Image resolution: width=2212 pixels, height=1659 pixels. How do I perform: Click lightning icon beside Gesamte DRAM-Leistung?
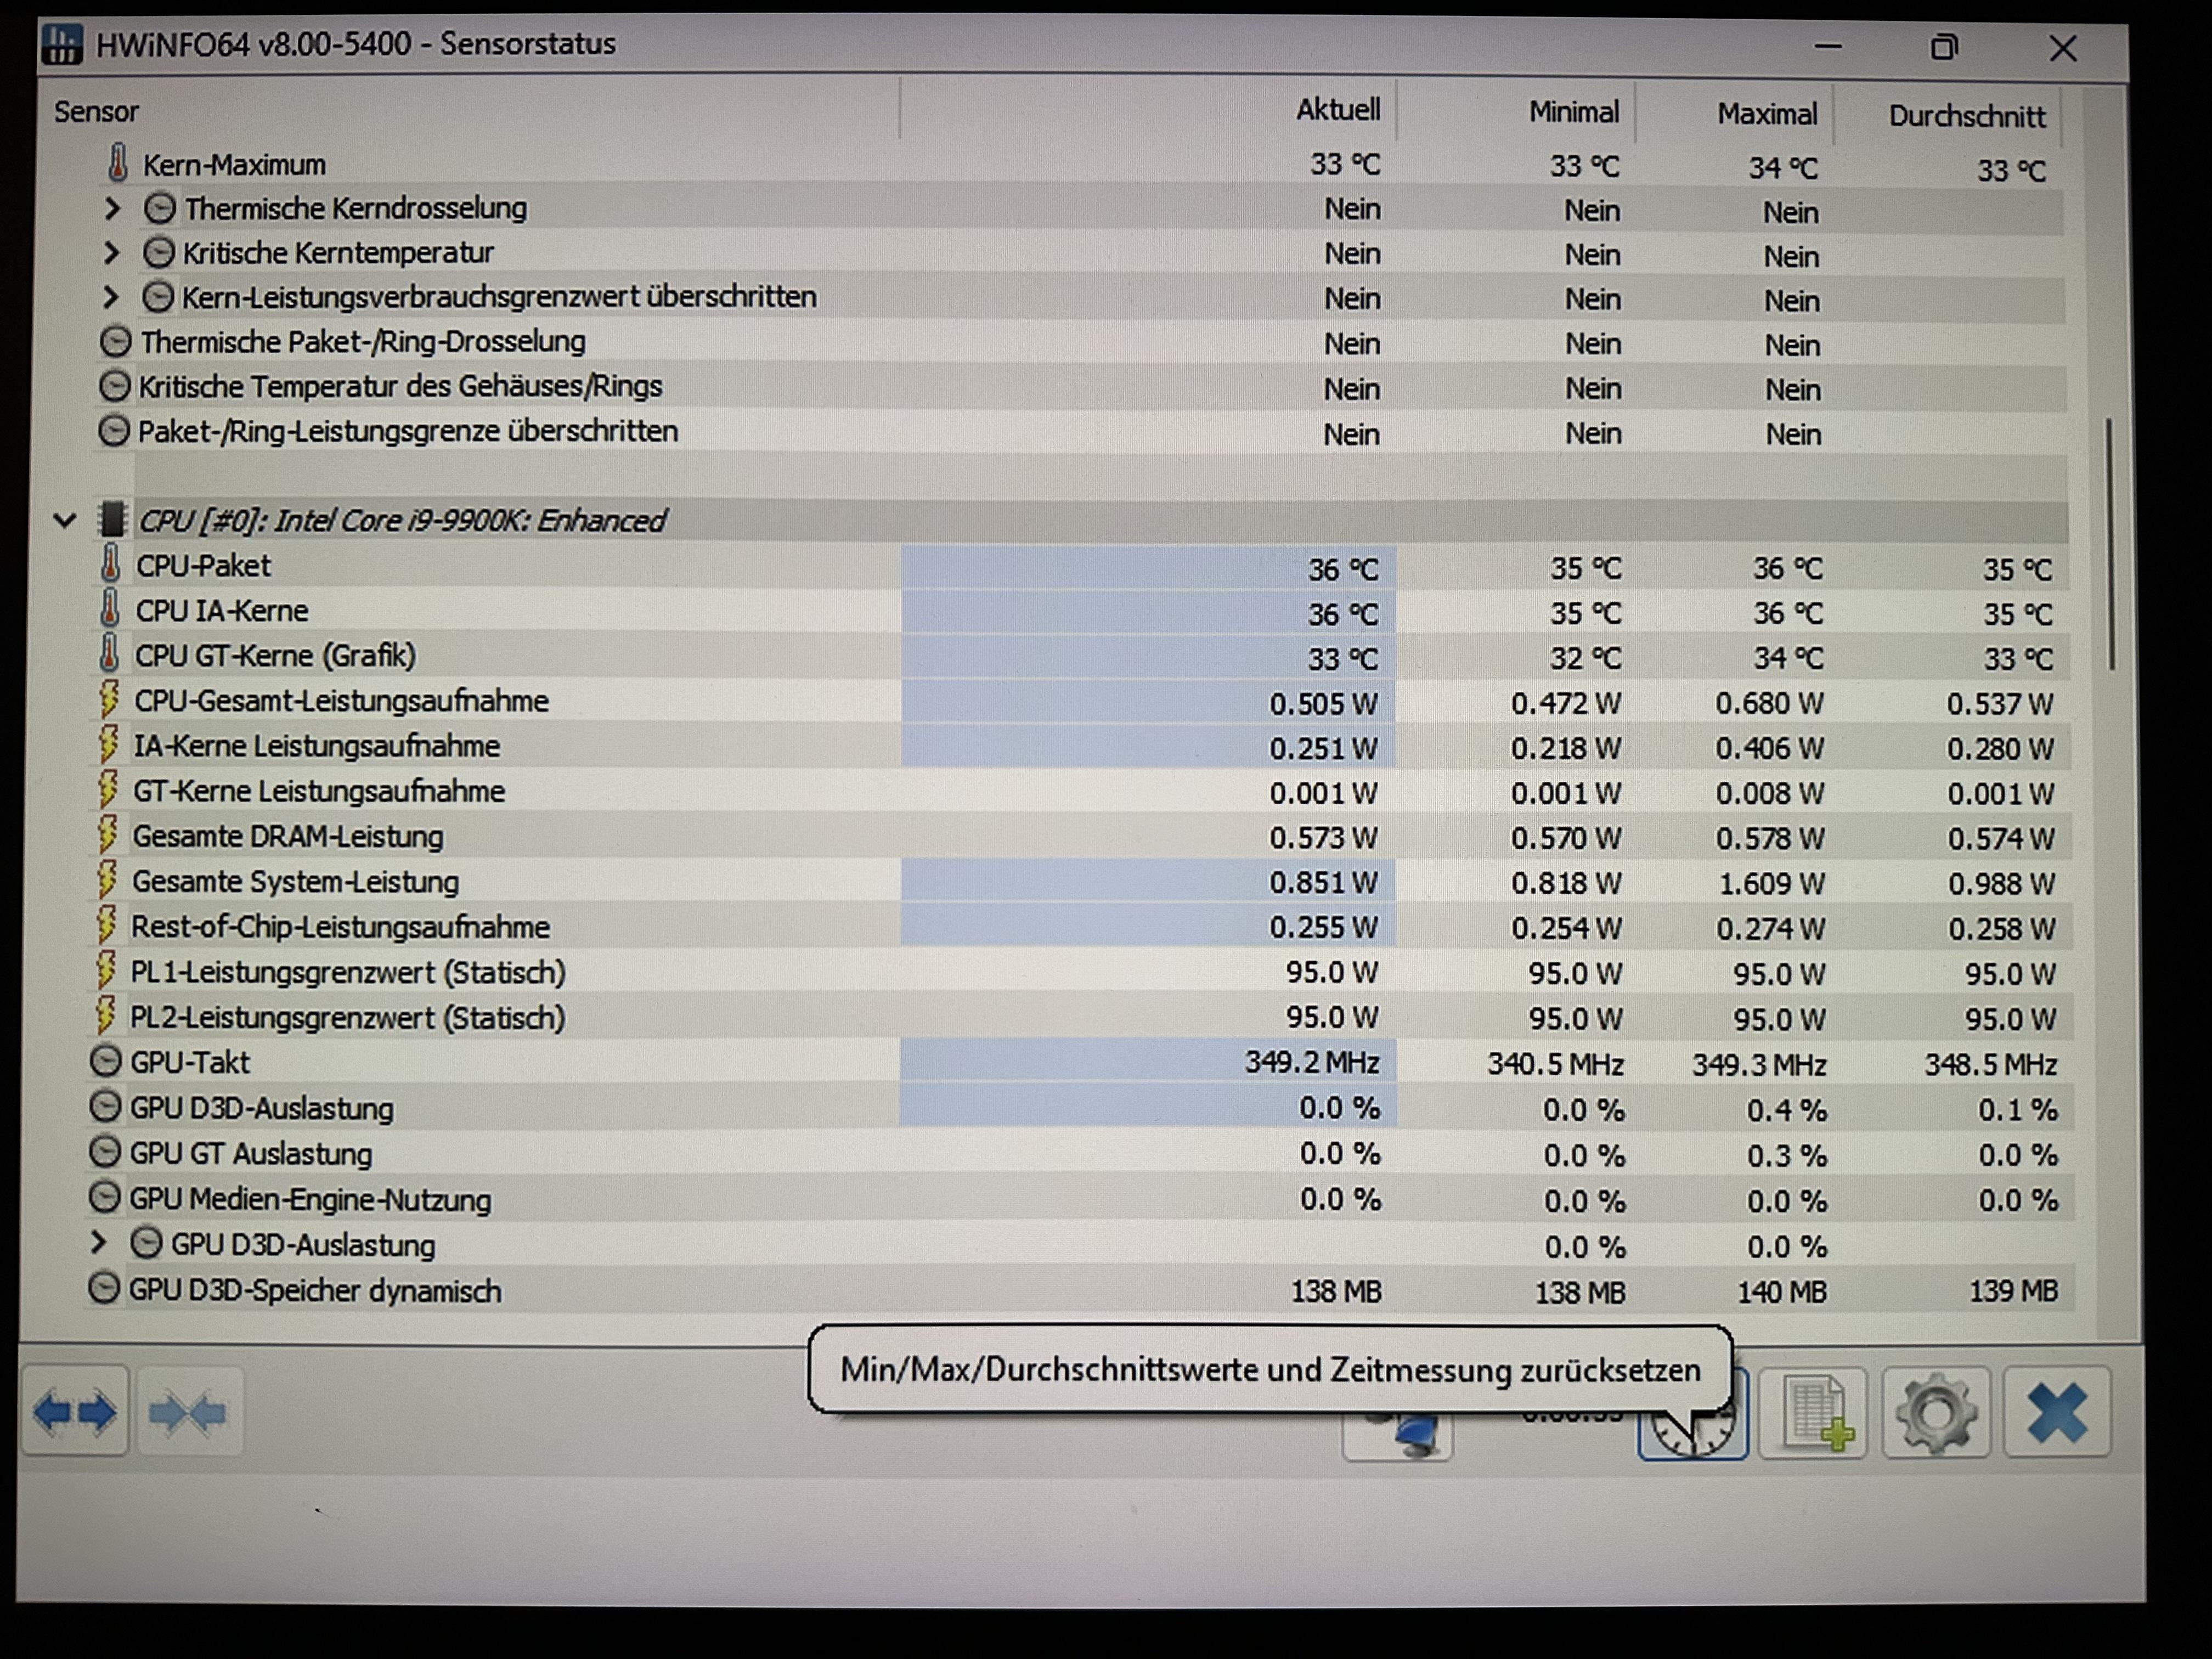tap(107, 834)
